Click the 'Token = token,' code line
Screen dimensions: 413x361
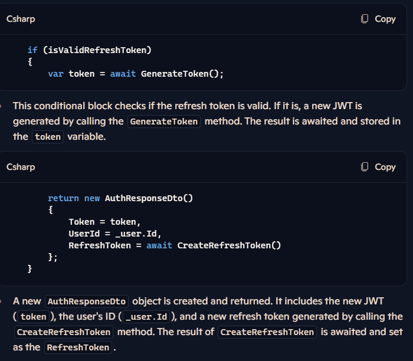coord(104,222)
